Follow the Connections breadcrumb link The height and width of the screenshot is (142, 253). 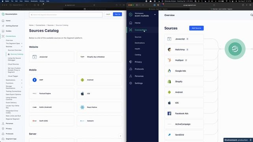[40, 25]
